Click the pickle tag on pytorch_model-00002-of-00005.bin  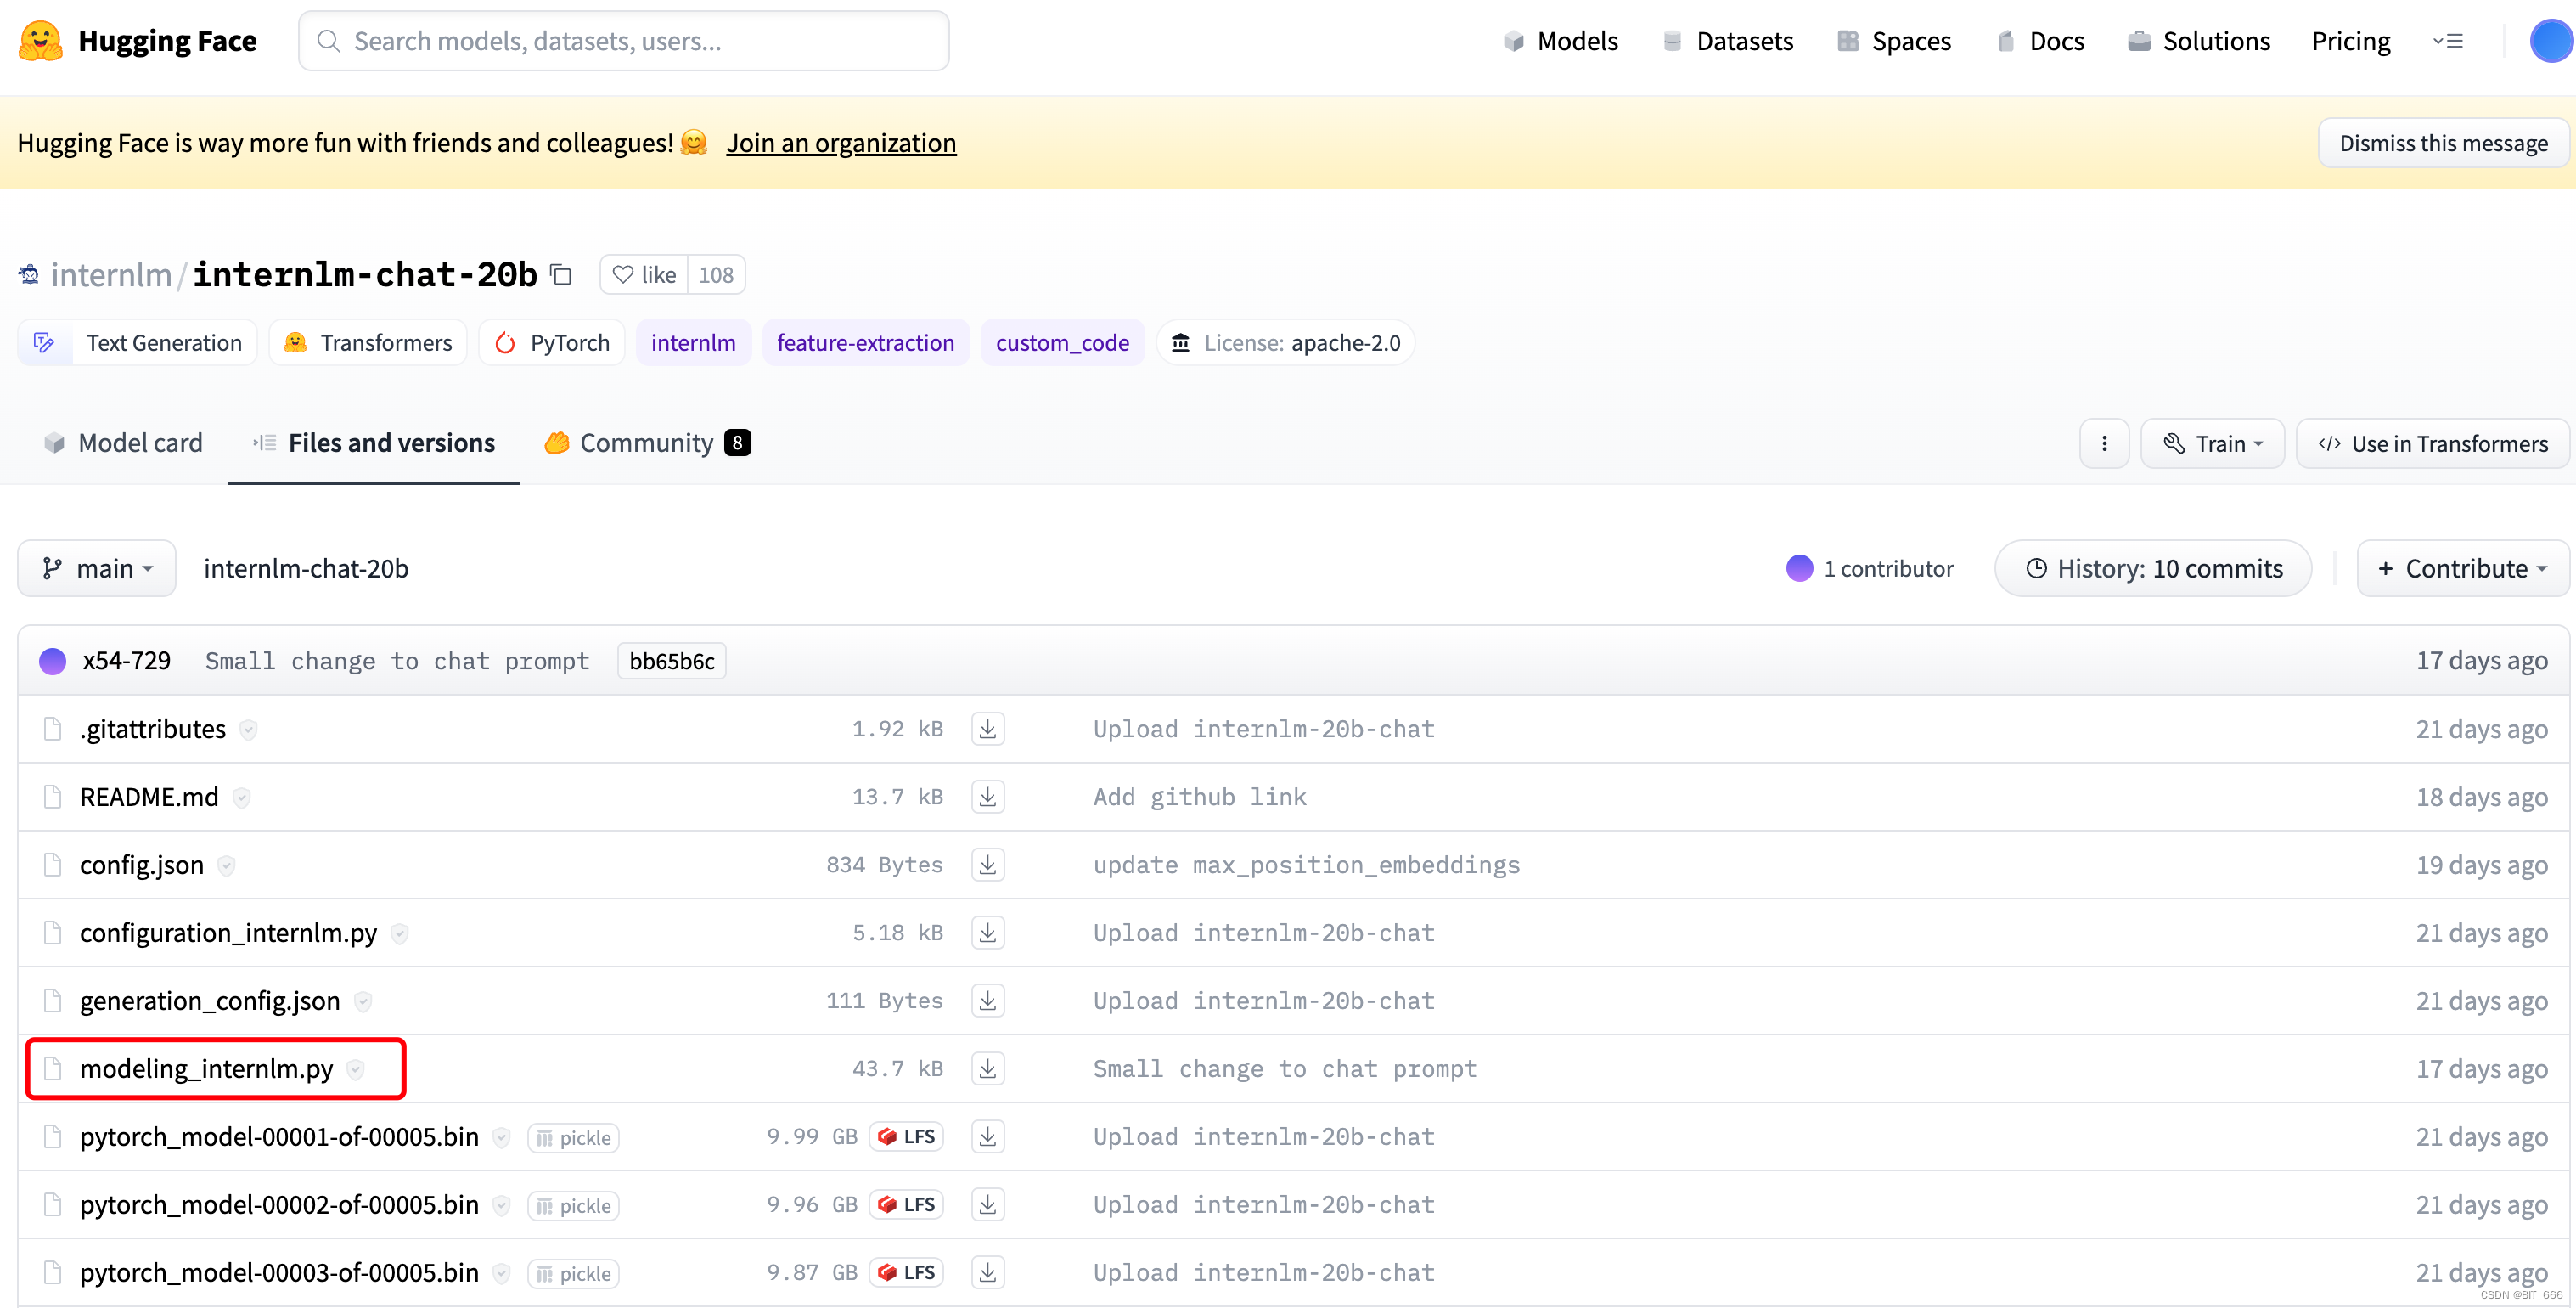click(573, 1206)
